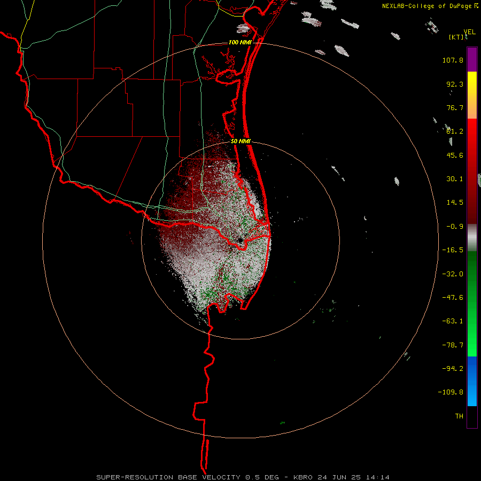The height and width of the screenshot is (481, 481).
Task: Click the -32.0 velocity scale value
Action: 453,274
